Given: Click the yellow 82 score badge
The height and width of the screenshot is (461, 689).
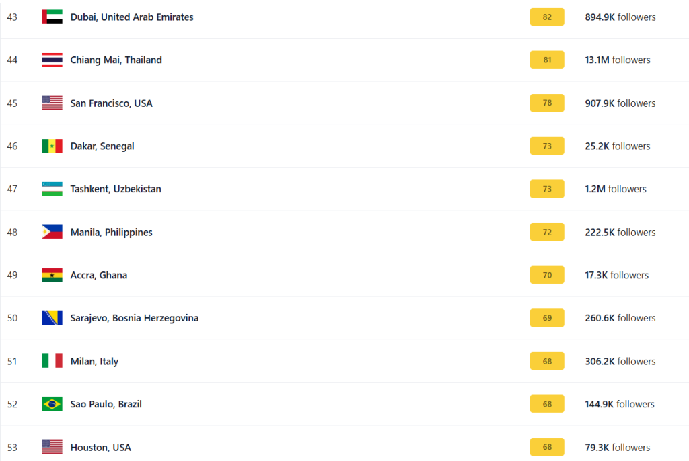Looking at the screenshot, I should (x=547, y=17).
